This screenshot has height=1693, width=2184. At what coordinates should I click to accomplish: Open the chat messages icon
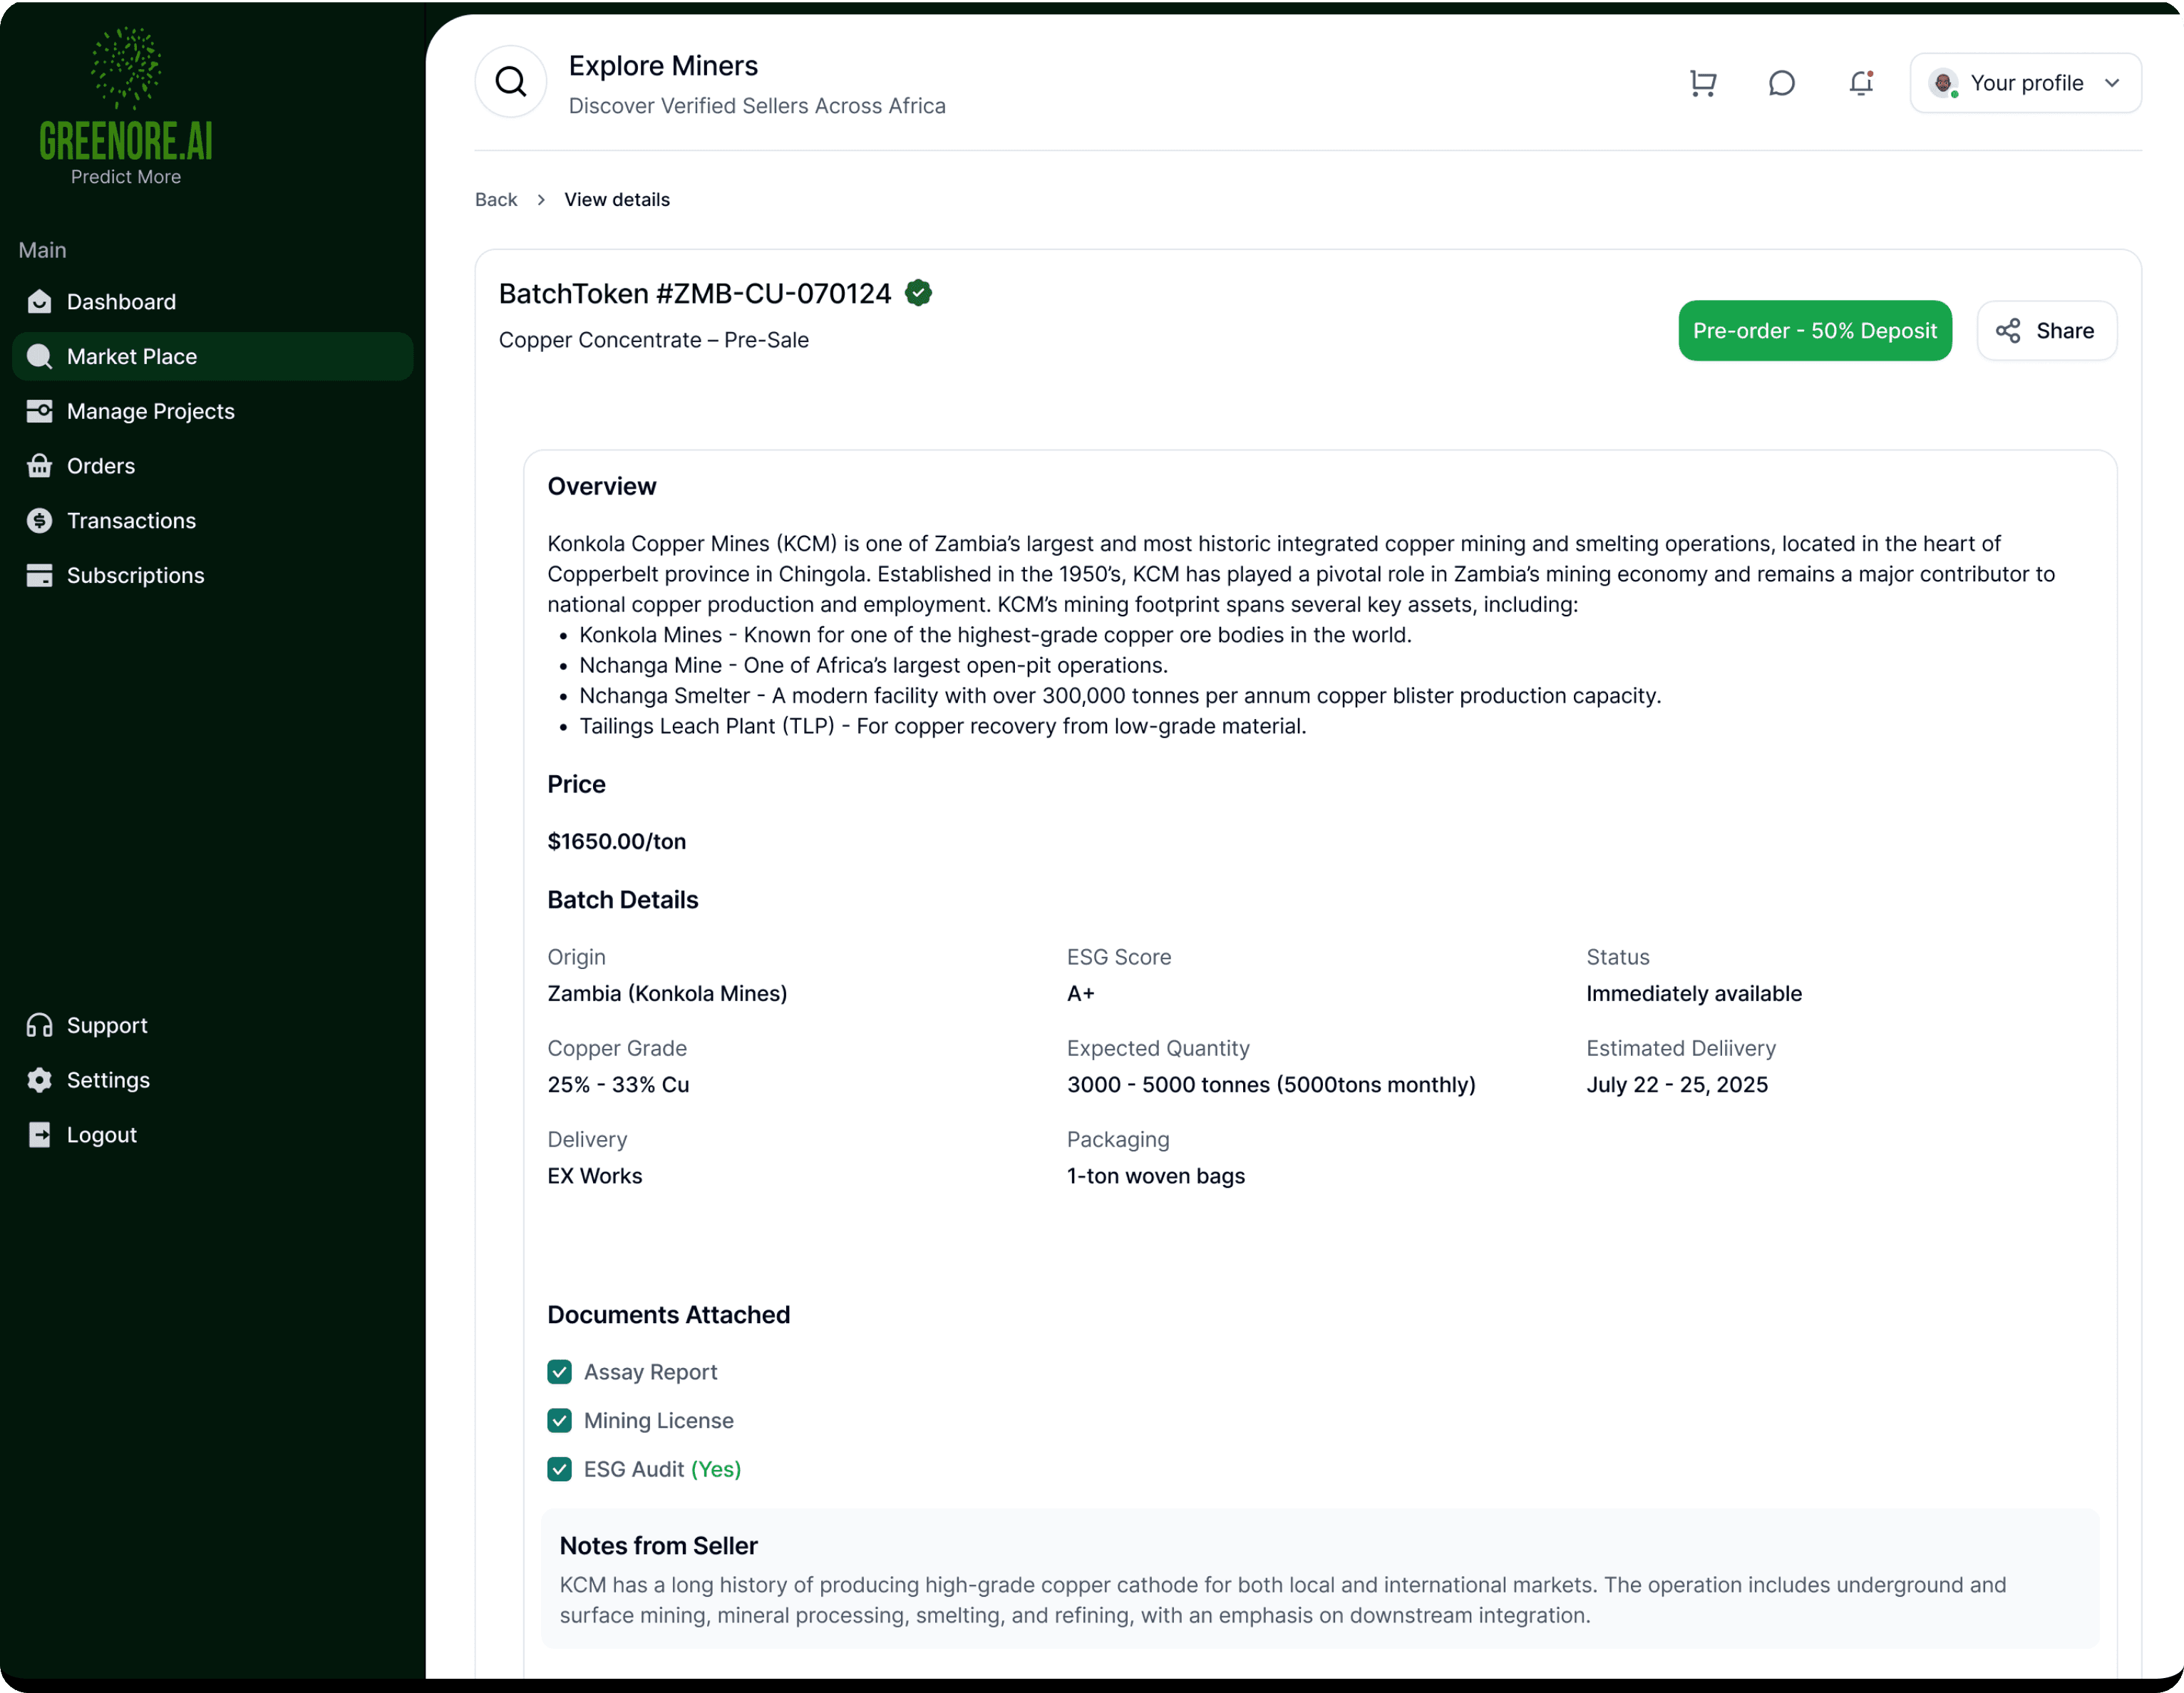click(1781, 83)
